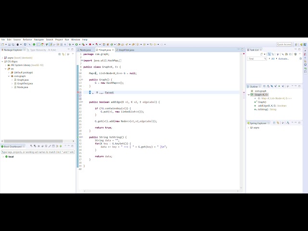Click the Spring perspective leaf icon
The height and width of the screenshot is (231, 308).
(x=301, y=45)
